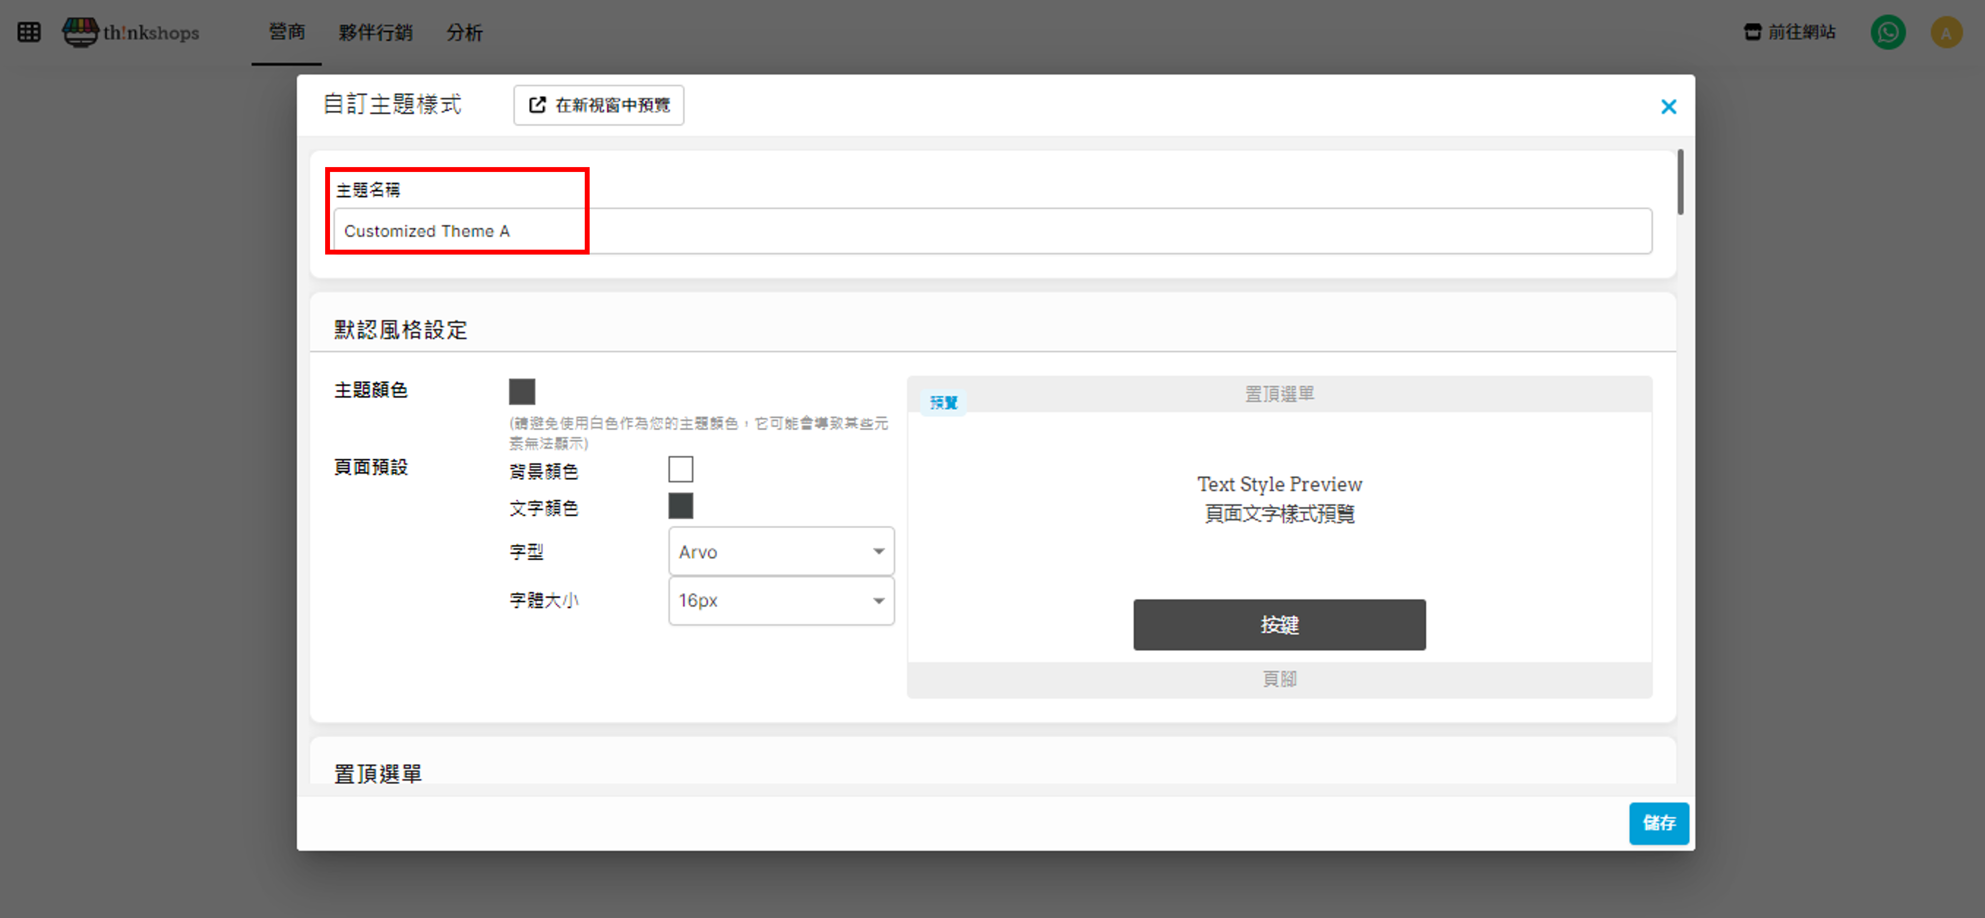The image size is (1985, 918).
Task: Switch to the 營商 tab
Action: [287, 32]
